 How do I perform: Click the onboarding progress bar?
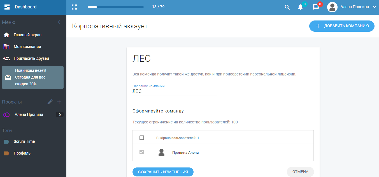pos(116,7)
